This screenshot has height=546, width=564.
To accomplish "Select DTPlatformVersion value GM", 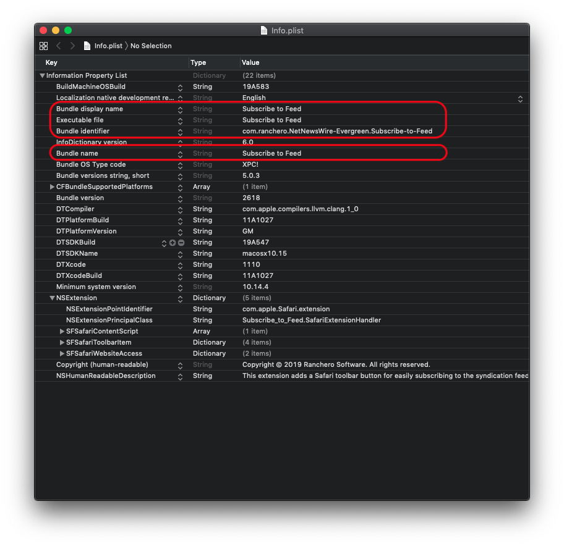I will (248, 232).
